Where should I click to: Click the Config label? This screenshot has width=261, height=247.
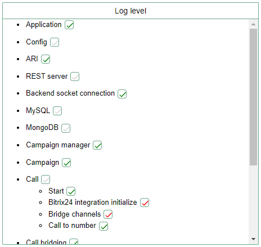click(37, 42)
